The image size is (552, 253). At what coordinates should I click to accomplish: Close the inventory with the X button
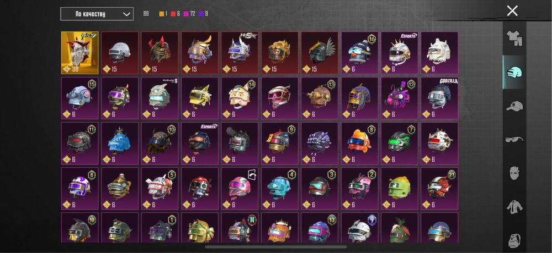pyautogui.click(x=512, y=11)
